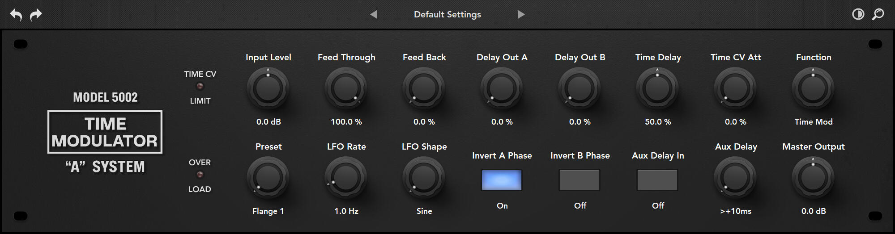The image size is (895, 234).
Task: Click the Feed Through knob
Action: [346, 88]
